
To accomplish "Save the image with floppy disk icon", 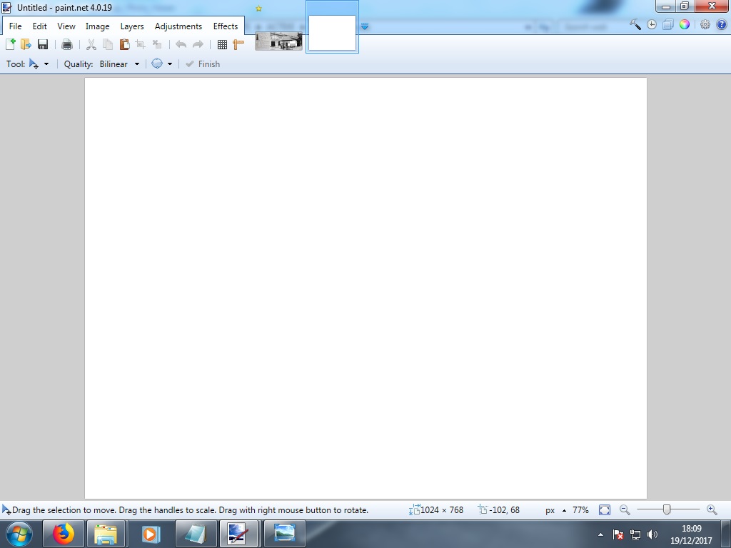I will point(43,44).
